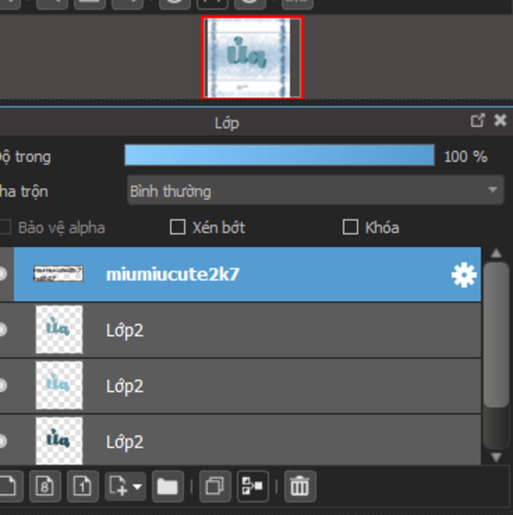This screenshot has height=515, width=513.
Task: Select Lớp2 layer directly under miumiucute2k7
Action: (240, 330)
